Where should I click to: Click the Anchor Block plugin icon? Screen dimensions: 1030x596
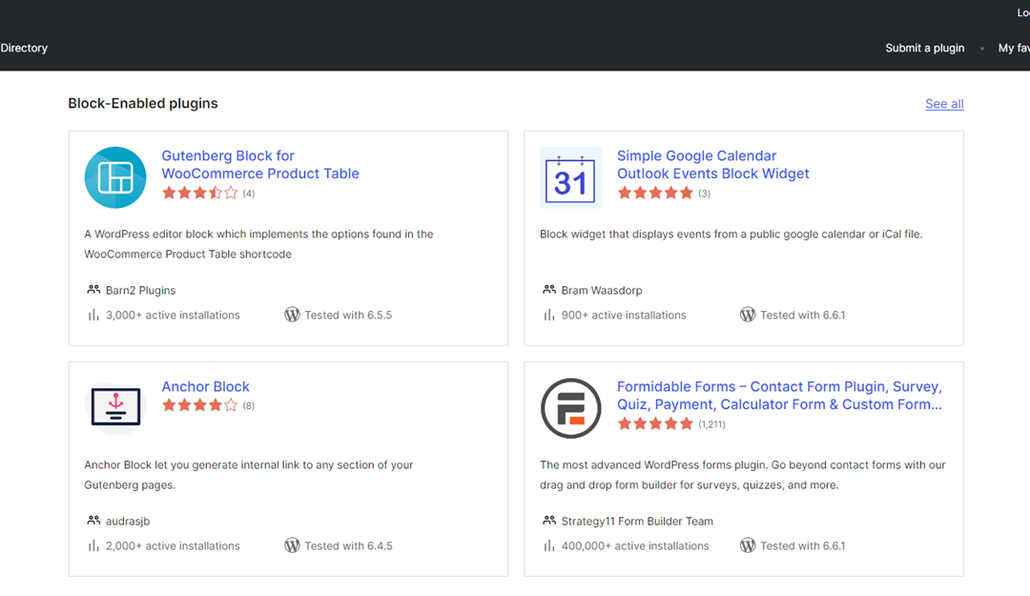[x=115, y=407]
